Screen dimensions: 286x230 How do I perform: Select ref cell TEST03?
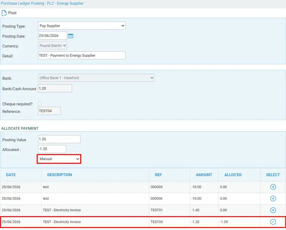[157, 222]
